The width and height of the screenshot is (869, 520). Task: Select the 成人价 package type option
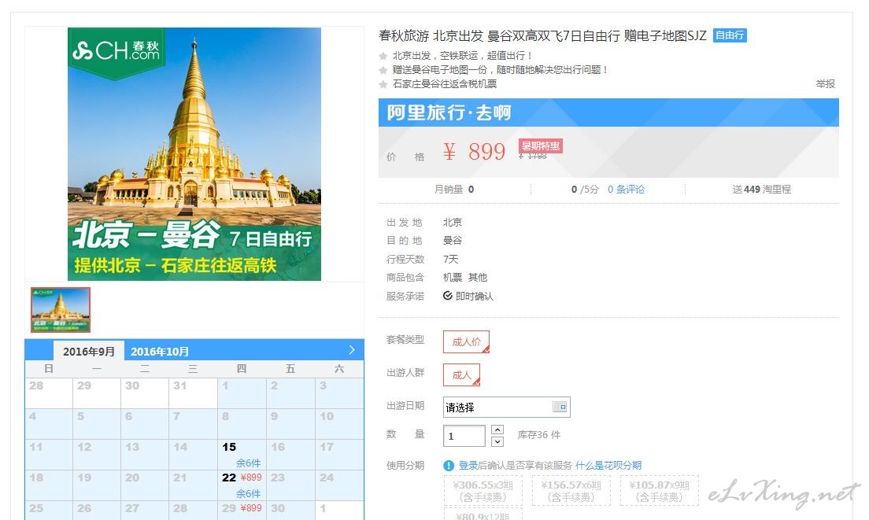(466, 342)
